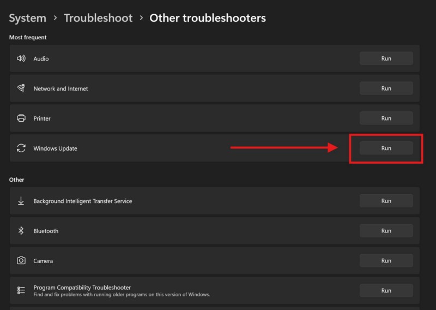Run the Program Compatibility Troubleshooter
This screenshot has height=310, width=436.
pos(386,291)
